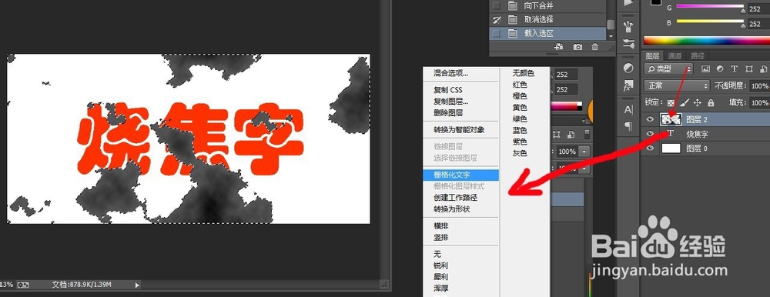Image resolution: width=770 pixels, height=297 pixels.
Task: Toggle history brush source box for 取消选择
Action: [x=497, y=20]
